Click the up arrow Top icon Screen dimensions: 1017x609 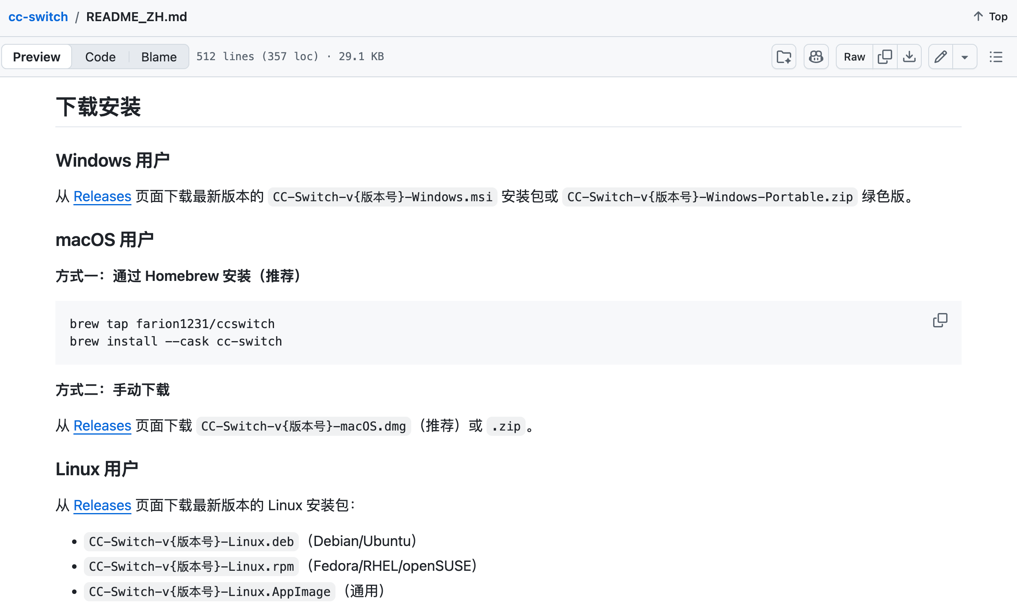(978, 16)
